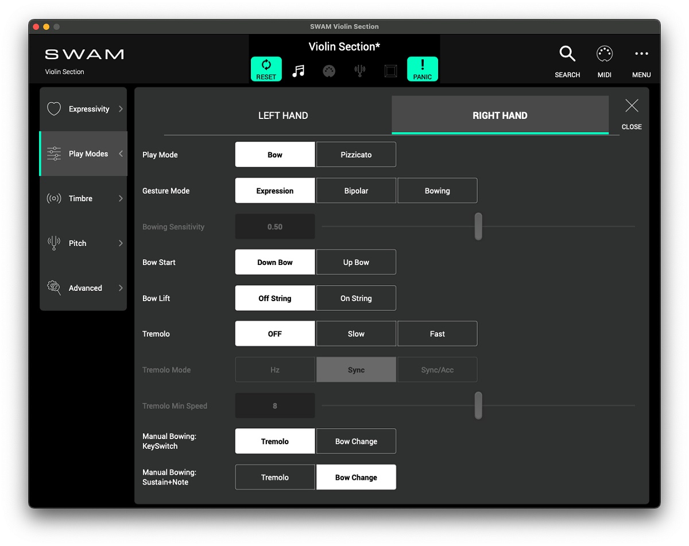
Task: Set Sustain+Note manual bowing to Bow Change
Action: [356, 477]
